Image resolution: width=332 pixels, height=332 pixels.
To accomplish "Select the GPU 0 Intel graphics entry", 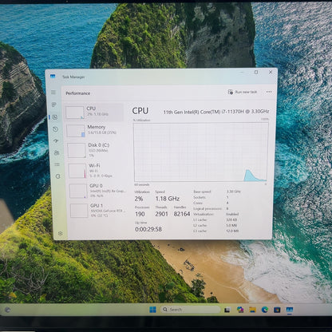I will pyautogui.click(x=97, y=191).
